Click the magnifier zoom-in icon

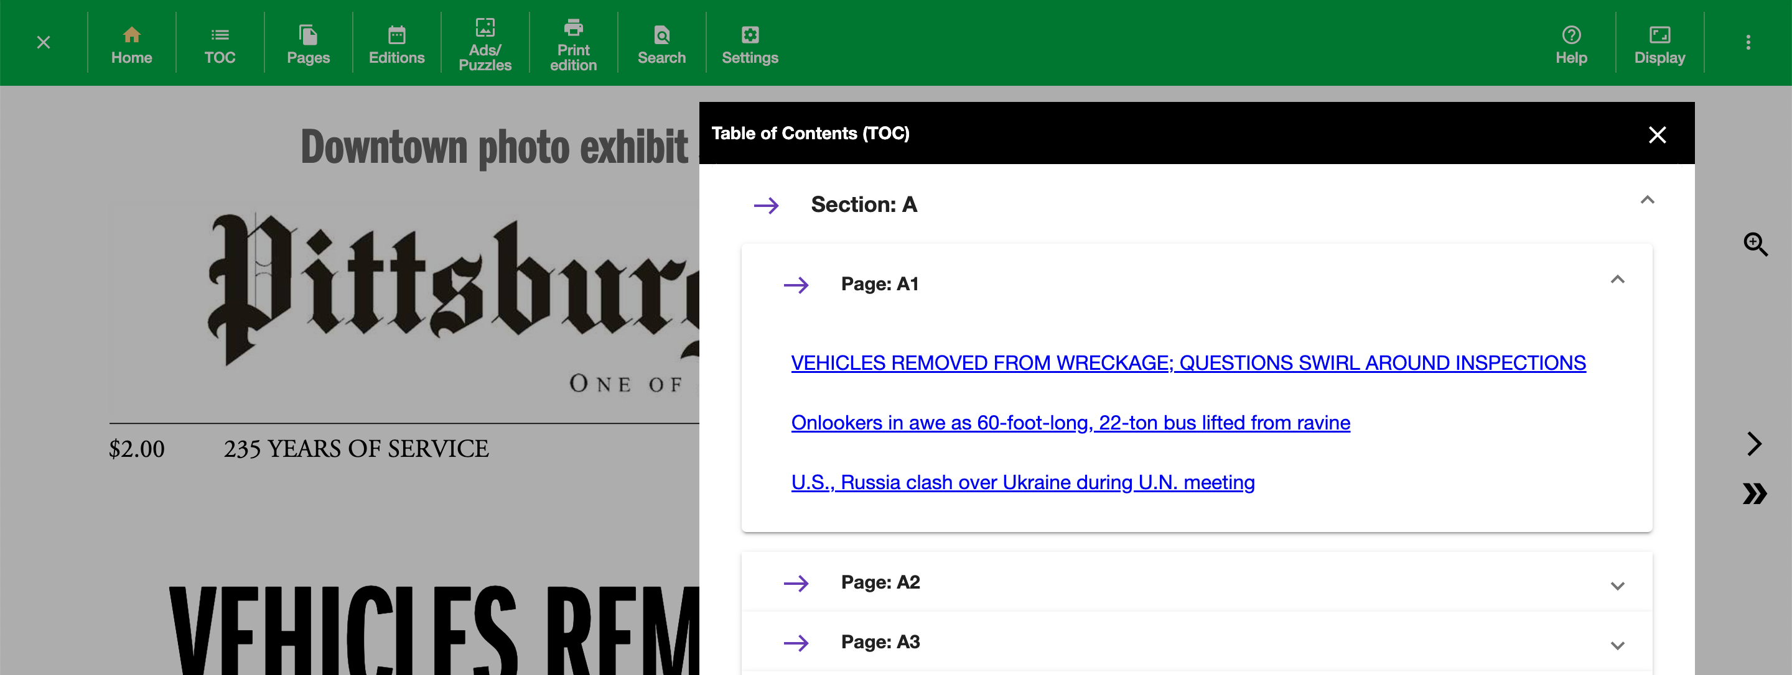coord(1755,244)
